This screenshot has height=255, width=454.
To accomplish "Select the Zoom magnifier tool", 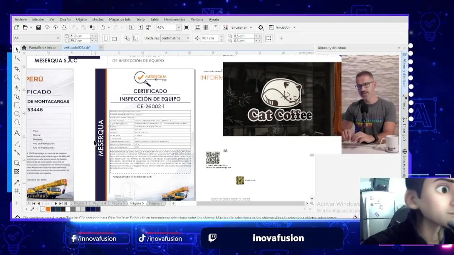I will (x=17, y=78).
